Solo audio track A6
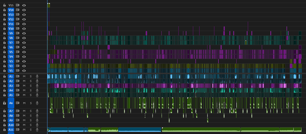Screen dimensions: 306x134 point(31,103)
